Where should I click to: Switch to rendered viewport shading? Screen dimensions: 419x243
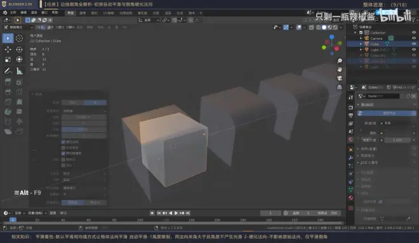point(335,27)
